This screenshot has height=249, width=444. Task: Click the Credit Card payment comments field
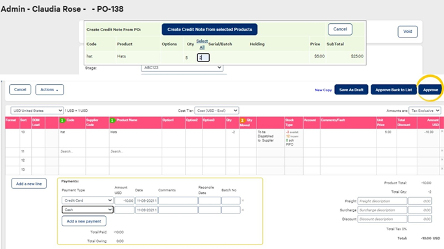click(x=178, y=200)
